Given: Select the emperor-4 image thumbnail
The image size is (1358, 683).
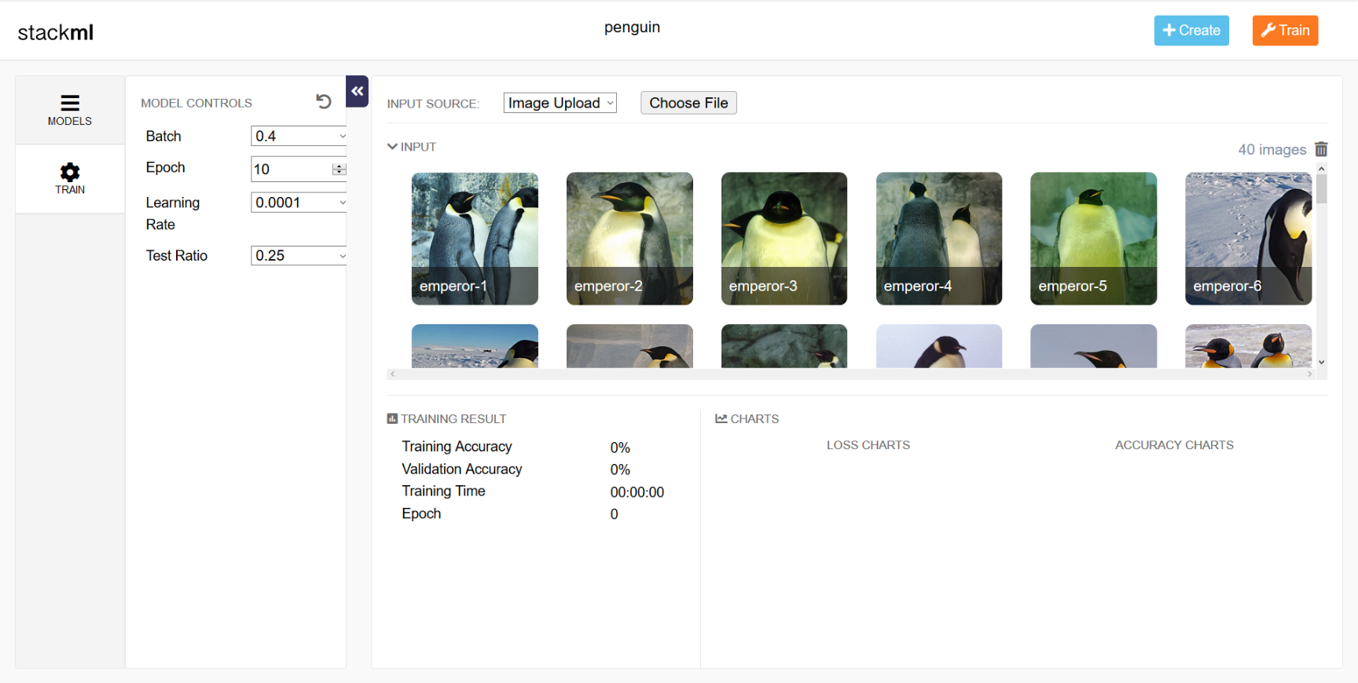Looking at the screenshot, I should [939, 239].
